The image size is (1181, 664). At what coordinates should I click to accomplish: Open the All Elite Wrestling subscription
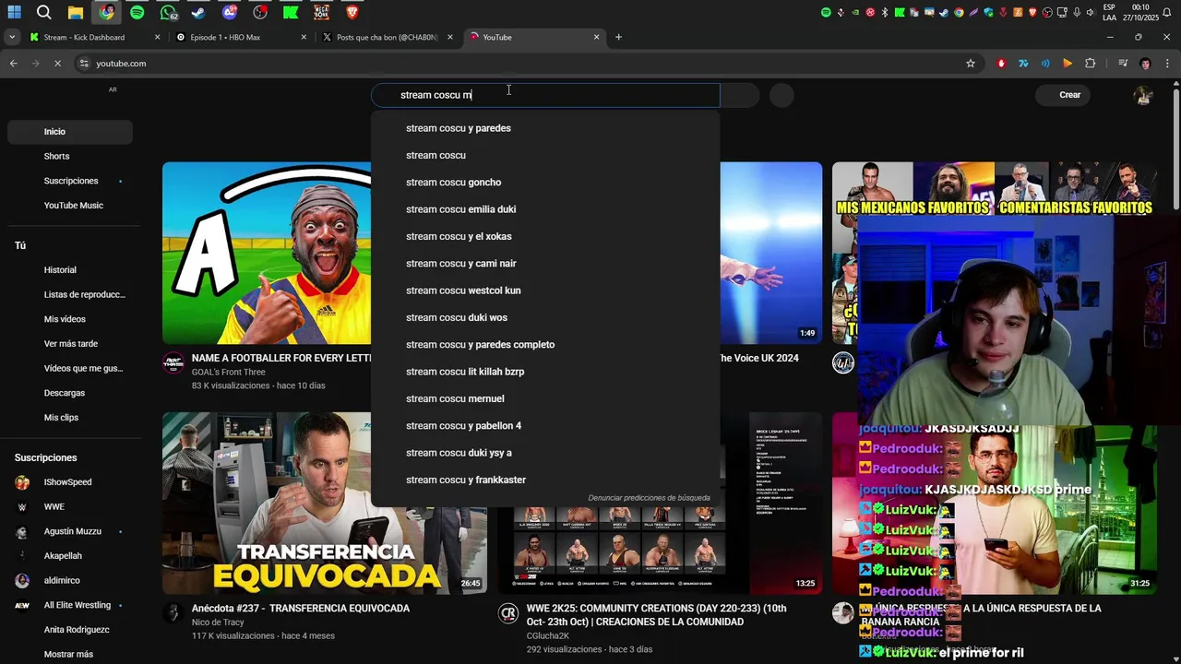pos(70,605)
